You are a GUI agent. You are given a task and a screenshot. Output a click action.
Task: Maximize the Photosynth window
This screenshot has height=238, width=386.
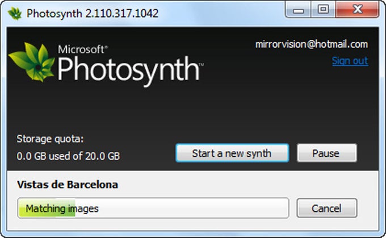coord(323,10)
